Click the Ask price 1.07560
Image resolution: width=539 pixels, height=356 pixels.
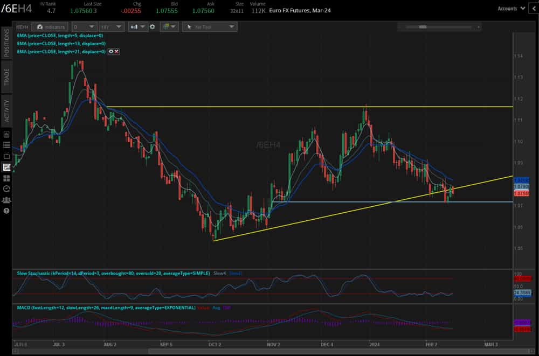tap(203, 11)
